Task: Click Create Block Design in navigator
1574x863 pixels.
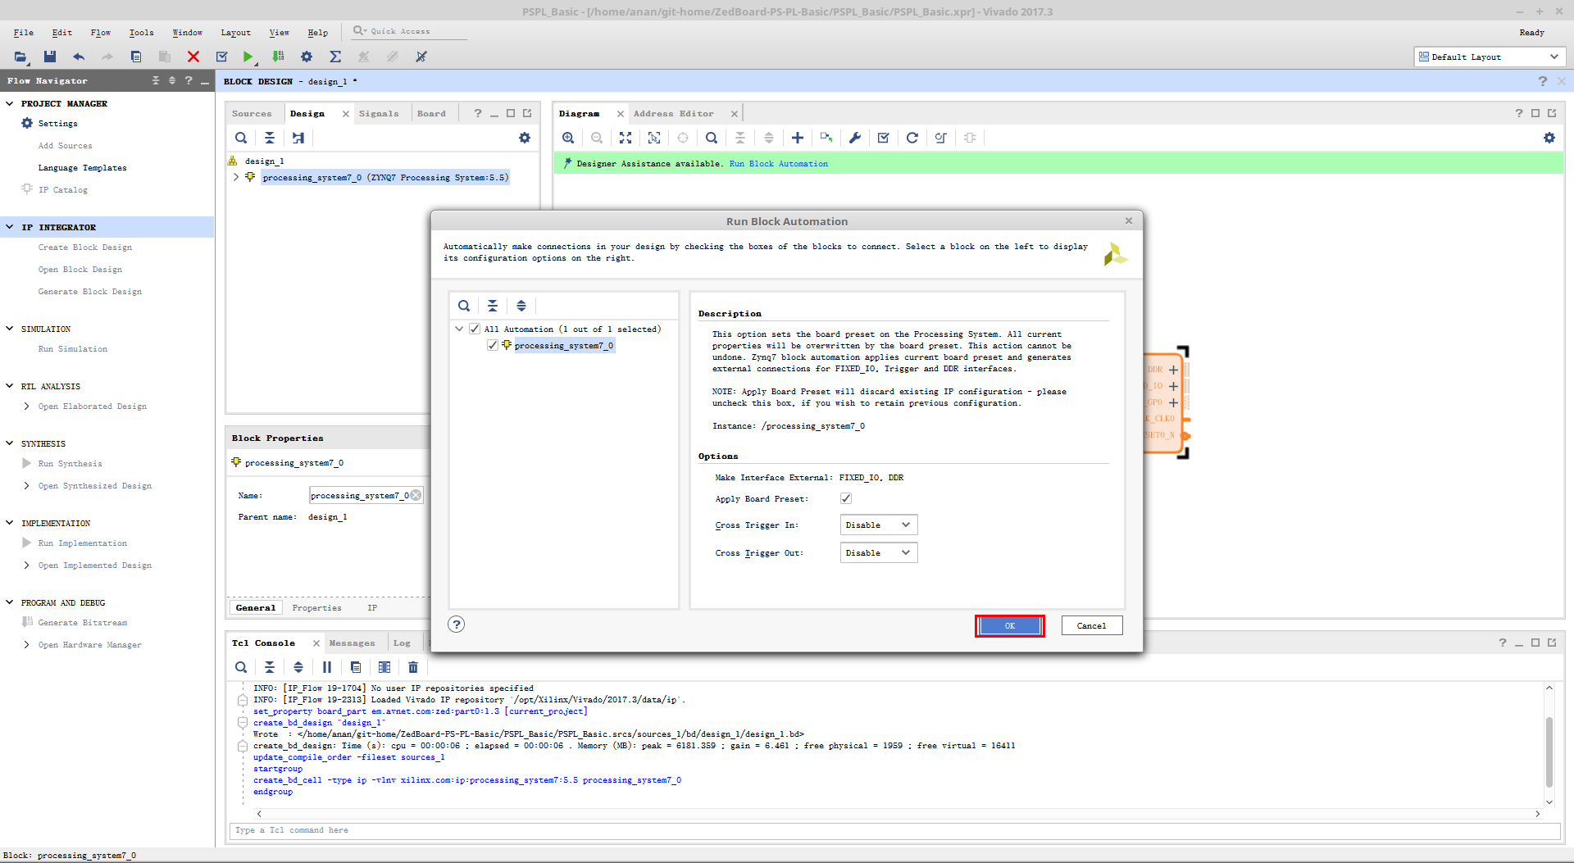Action: pyautogui.click(x=85, y=248)
